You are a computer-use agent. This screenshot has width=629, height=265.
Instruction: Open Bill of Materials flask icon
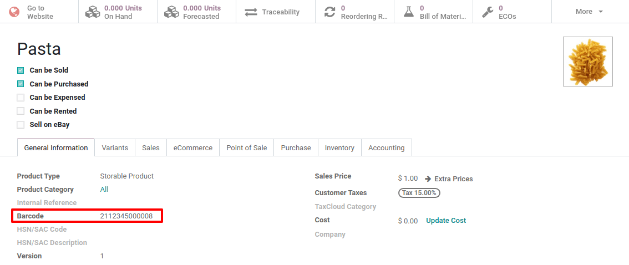coord(409,12)
